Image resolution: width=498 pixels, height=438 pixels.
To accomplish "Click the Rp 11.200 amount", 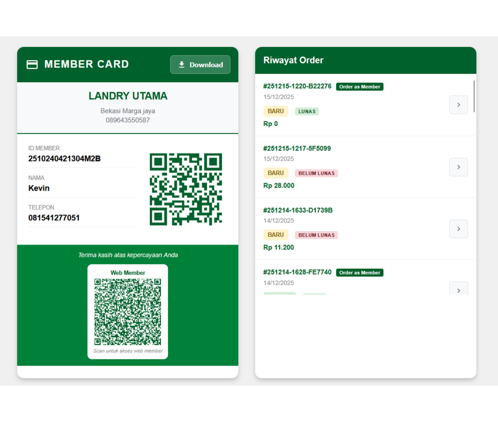I will pos(278,247).
